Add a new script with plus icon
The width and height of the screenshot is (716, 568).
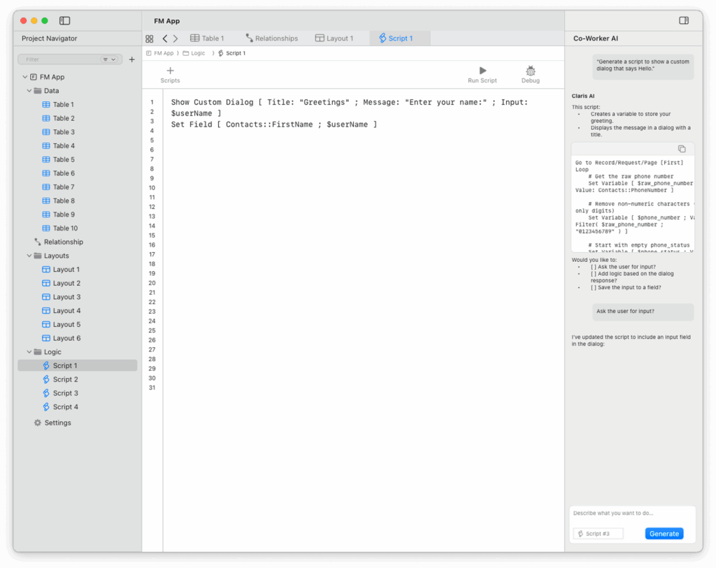click(170, 71)
